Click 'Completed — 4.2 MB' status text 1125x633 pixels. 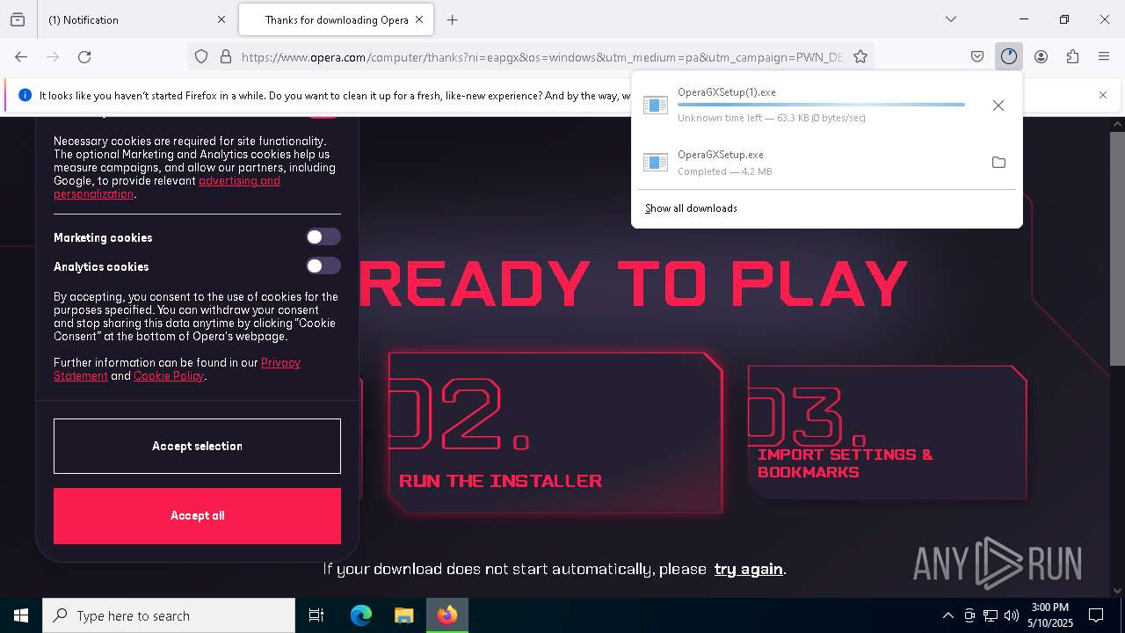coord(725,171)
